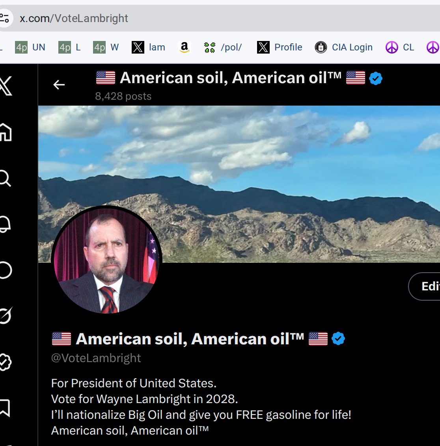Open the 4p L bookmark
The image size is (440, 446).
pos(70,47)
